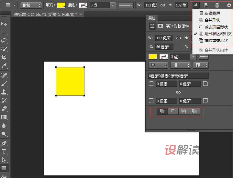Image resolution: width=233 pixels, height=178 pixels.
Task: Click the yellow fill swatch in options bar
Action: pyautogui.click(x=61, y=5)
